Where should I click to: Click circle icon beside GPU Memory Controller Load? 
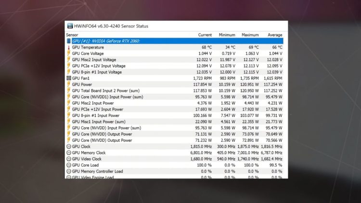pos(69,171)
